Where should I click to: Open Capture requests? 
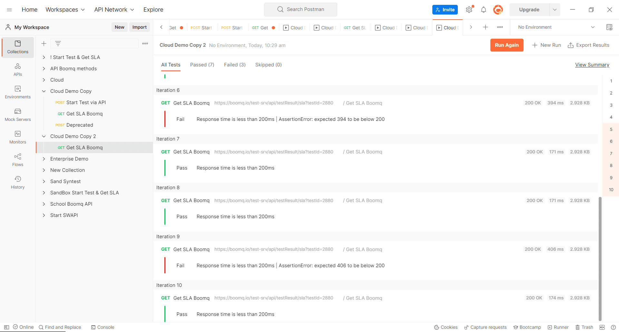coord(485,327)
